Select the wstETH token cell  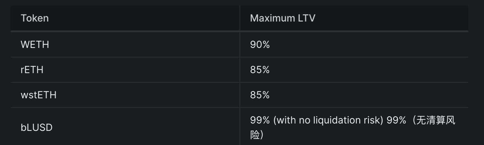38,95
